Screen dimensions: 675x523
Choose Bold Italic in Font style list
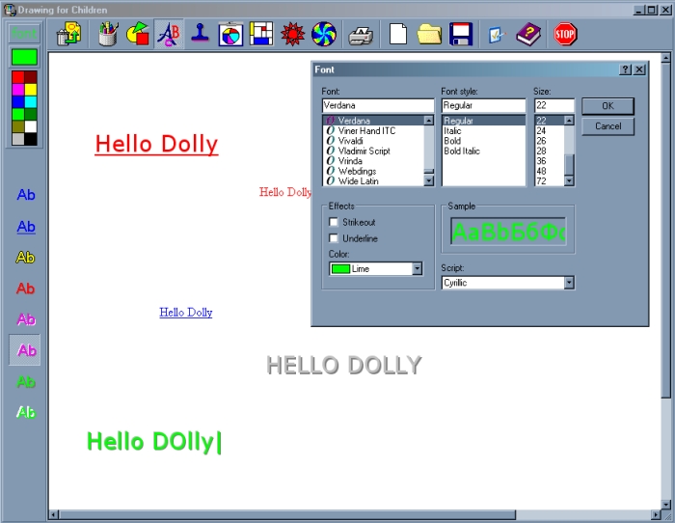pyautogui.click(x=462, y=151)
